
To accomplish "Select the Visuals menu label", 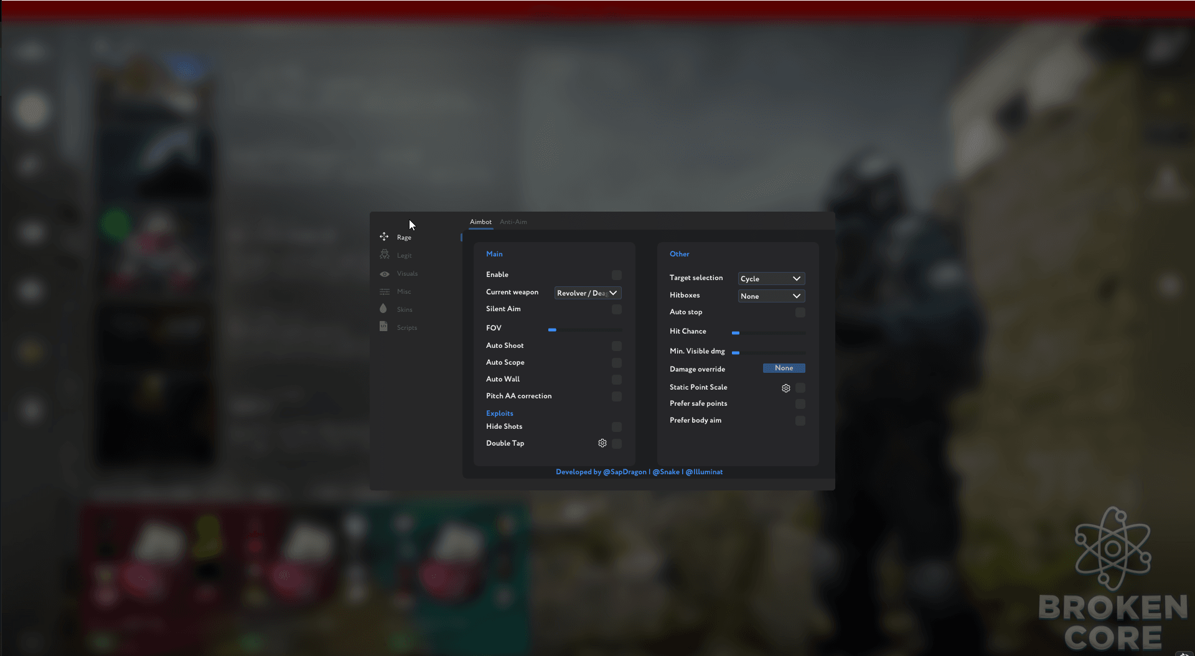I will 407,274.
